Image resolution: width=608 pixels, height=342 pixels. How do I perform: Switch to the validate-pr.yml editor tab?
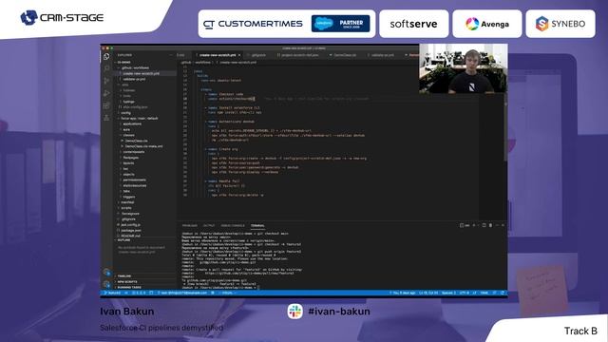pos(382,55)
